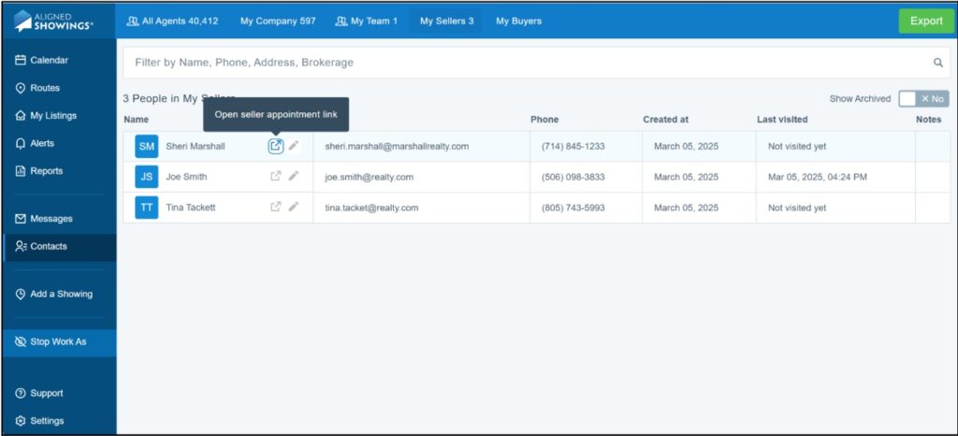
Task: Click pencil icon next to Tina Tackett
Action: (x=294, y=207)
